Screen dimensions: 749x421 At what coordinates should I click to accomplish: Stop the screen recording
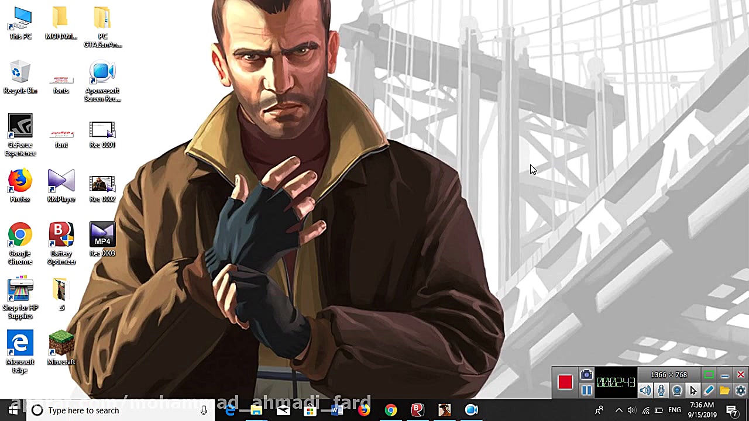[x=565, y=382]
